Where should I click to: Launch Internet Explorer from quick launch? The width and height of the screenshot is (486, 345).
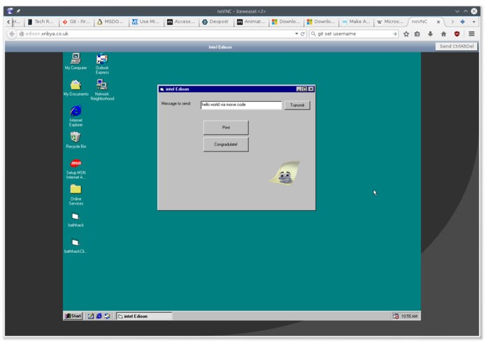pyautogui.click(x=99, y=316)
